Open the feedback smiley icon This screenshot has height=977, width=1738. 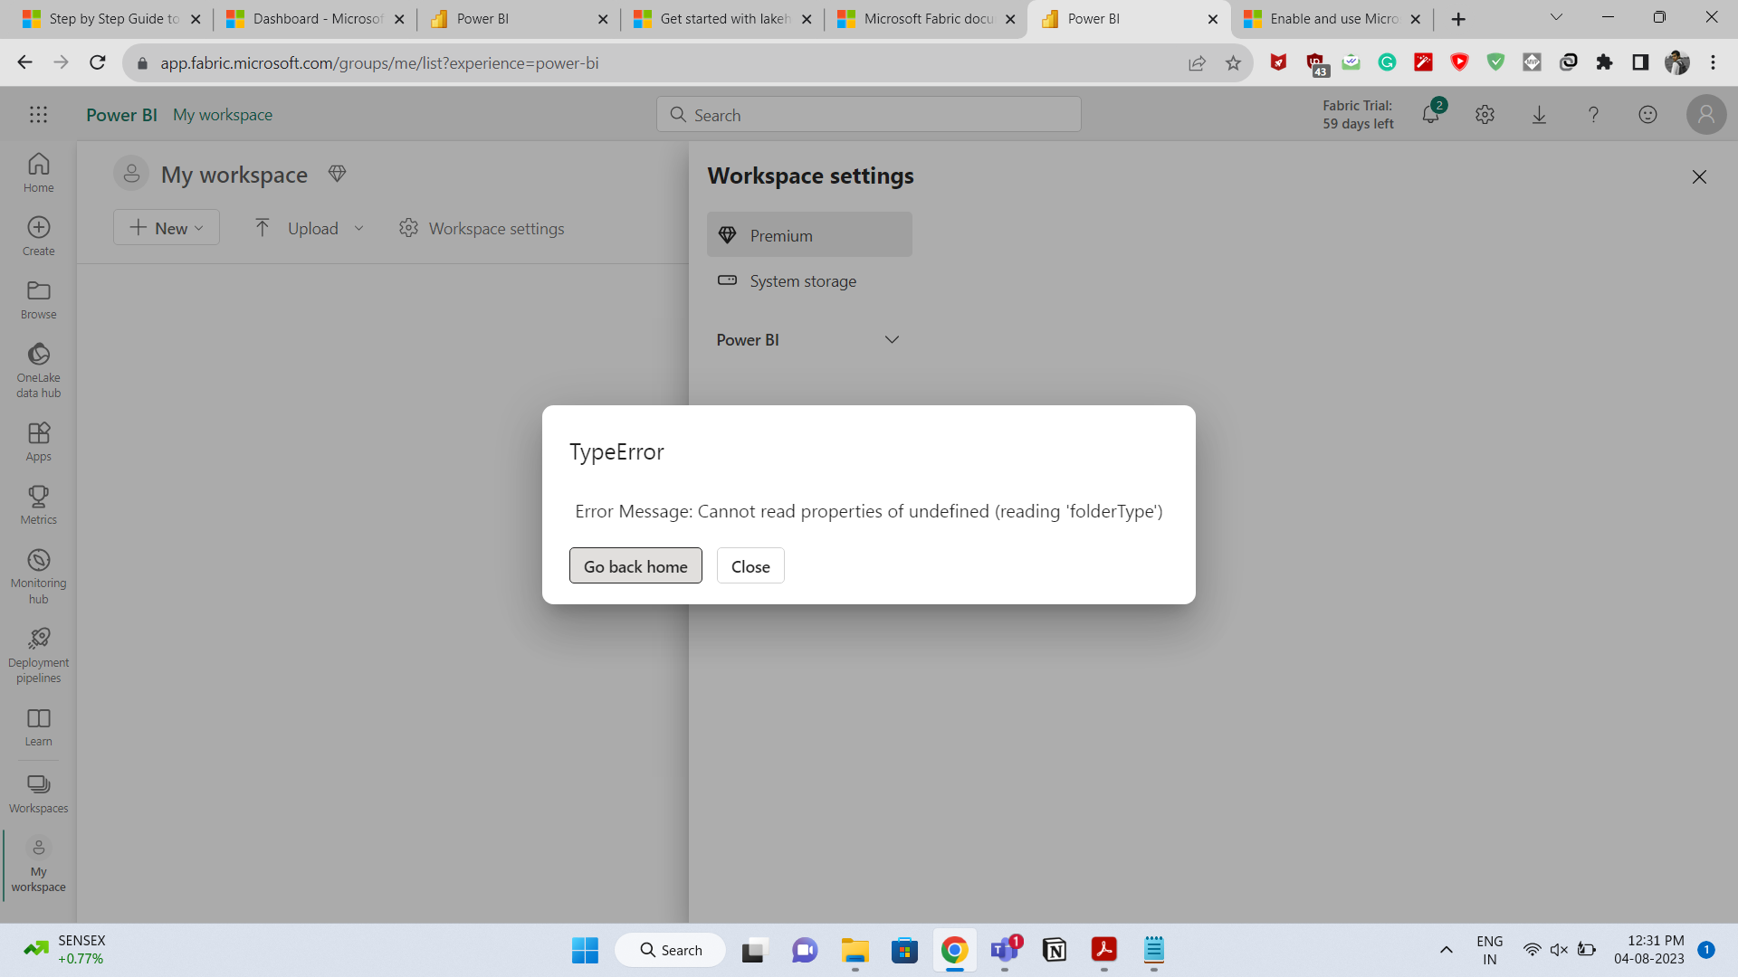coord(1647,114)
